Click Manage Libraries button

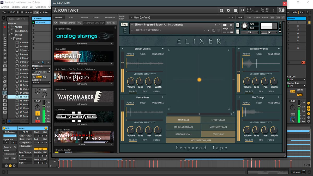[x=68, y=23]
